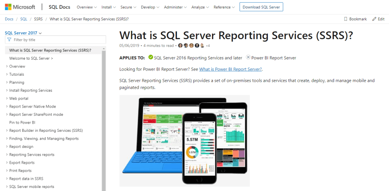The width and height of the screenshot is (389, 191).
Task: Open the Reference menu
Action: click(x=224, y=7)
